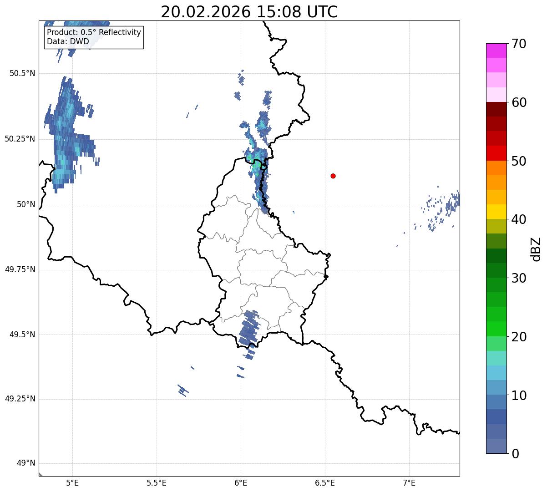This screenshot has width=547, height=492.
Task: Click the 49°N latitude label
Action: [26, 463]
